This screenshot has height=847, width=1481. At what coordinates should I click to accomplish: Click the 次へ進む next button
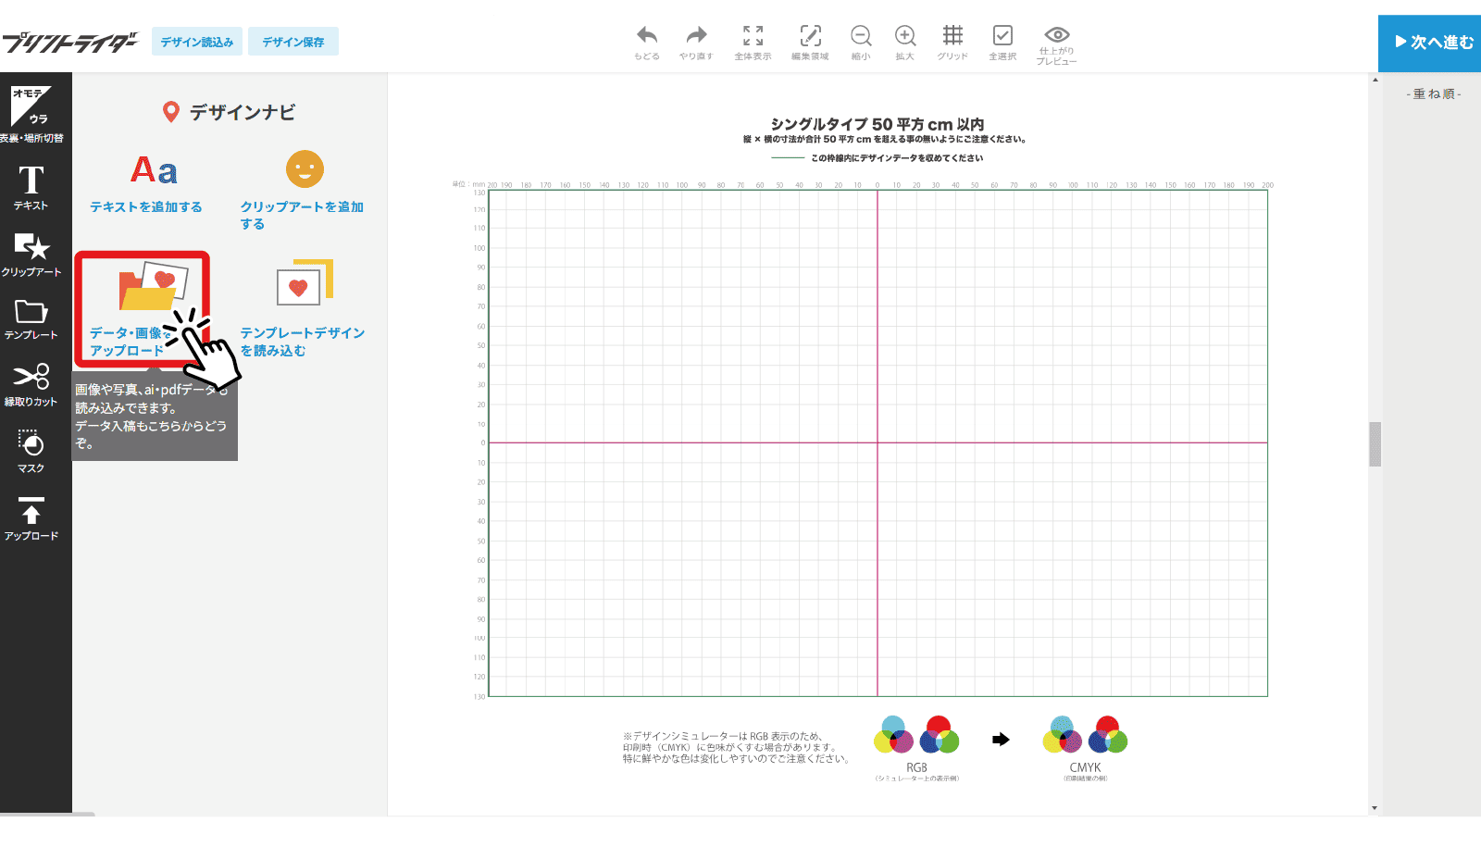point(1429,43)
